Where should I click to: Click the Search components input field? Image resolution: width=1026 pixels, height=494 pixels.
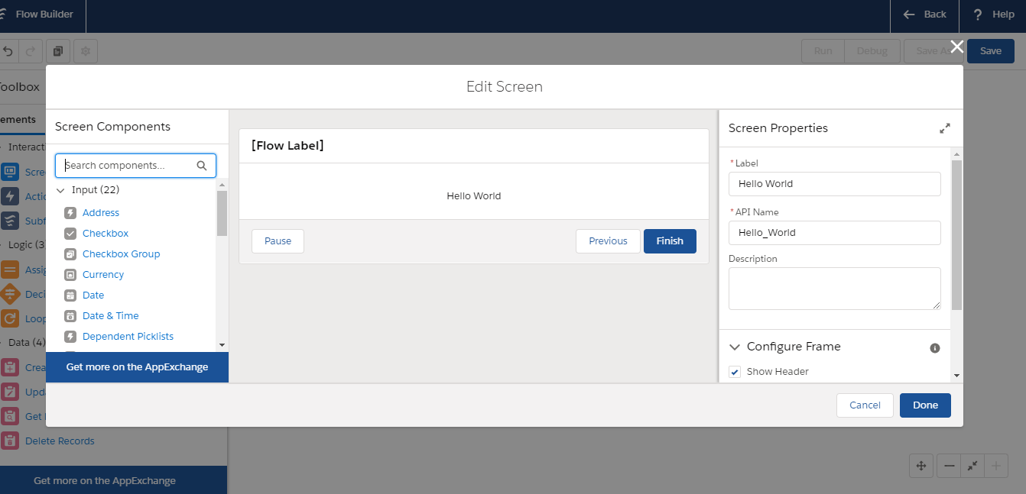[135, 166]
